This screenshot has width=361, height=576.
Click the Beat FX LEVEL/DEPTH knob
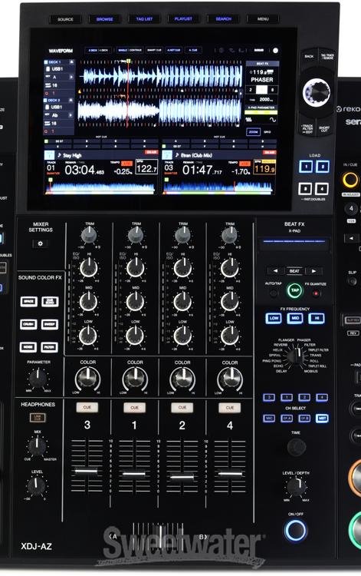295,486
